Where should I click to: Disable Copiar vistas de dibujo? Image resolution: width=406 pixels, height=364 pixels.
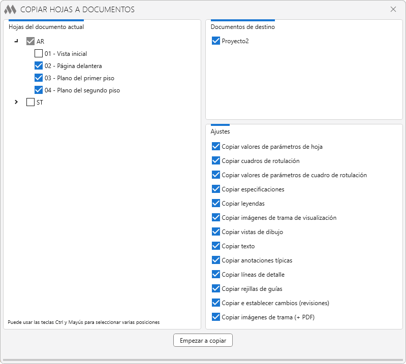pos(215,232)
